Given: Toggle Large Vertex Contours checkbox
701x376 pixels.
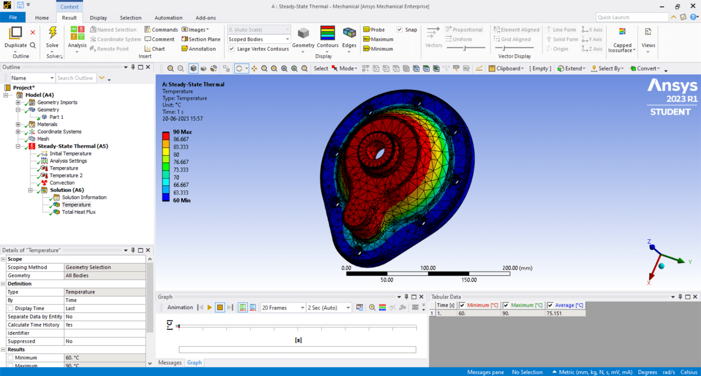Looking at the screenshot, I should (x=232, y=49).
